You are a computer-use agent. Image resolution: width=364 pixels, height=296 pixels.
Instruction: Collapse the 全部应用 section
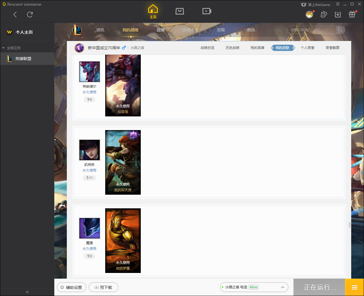coord(11,48)
